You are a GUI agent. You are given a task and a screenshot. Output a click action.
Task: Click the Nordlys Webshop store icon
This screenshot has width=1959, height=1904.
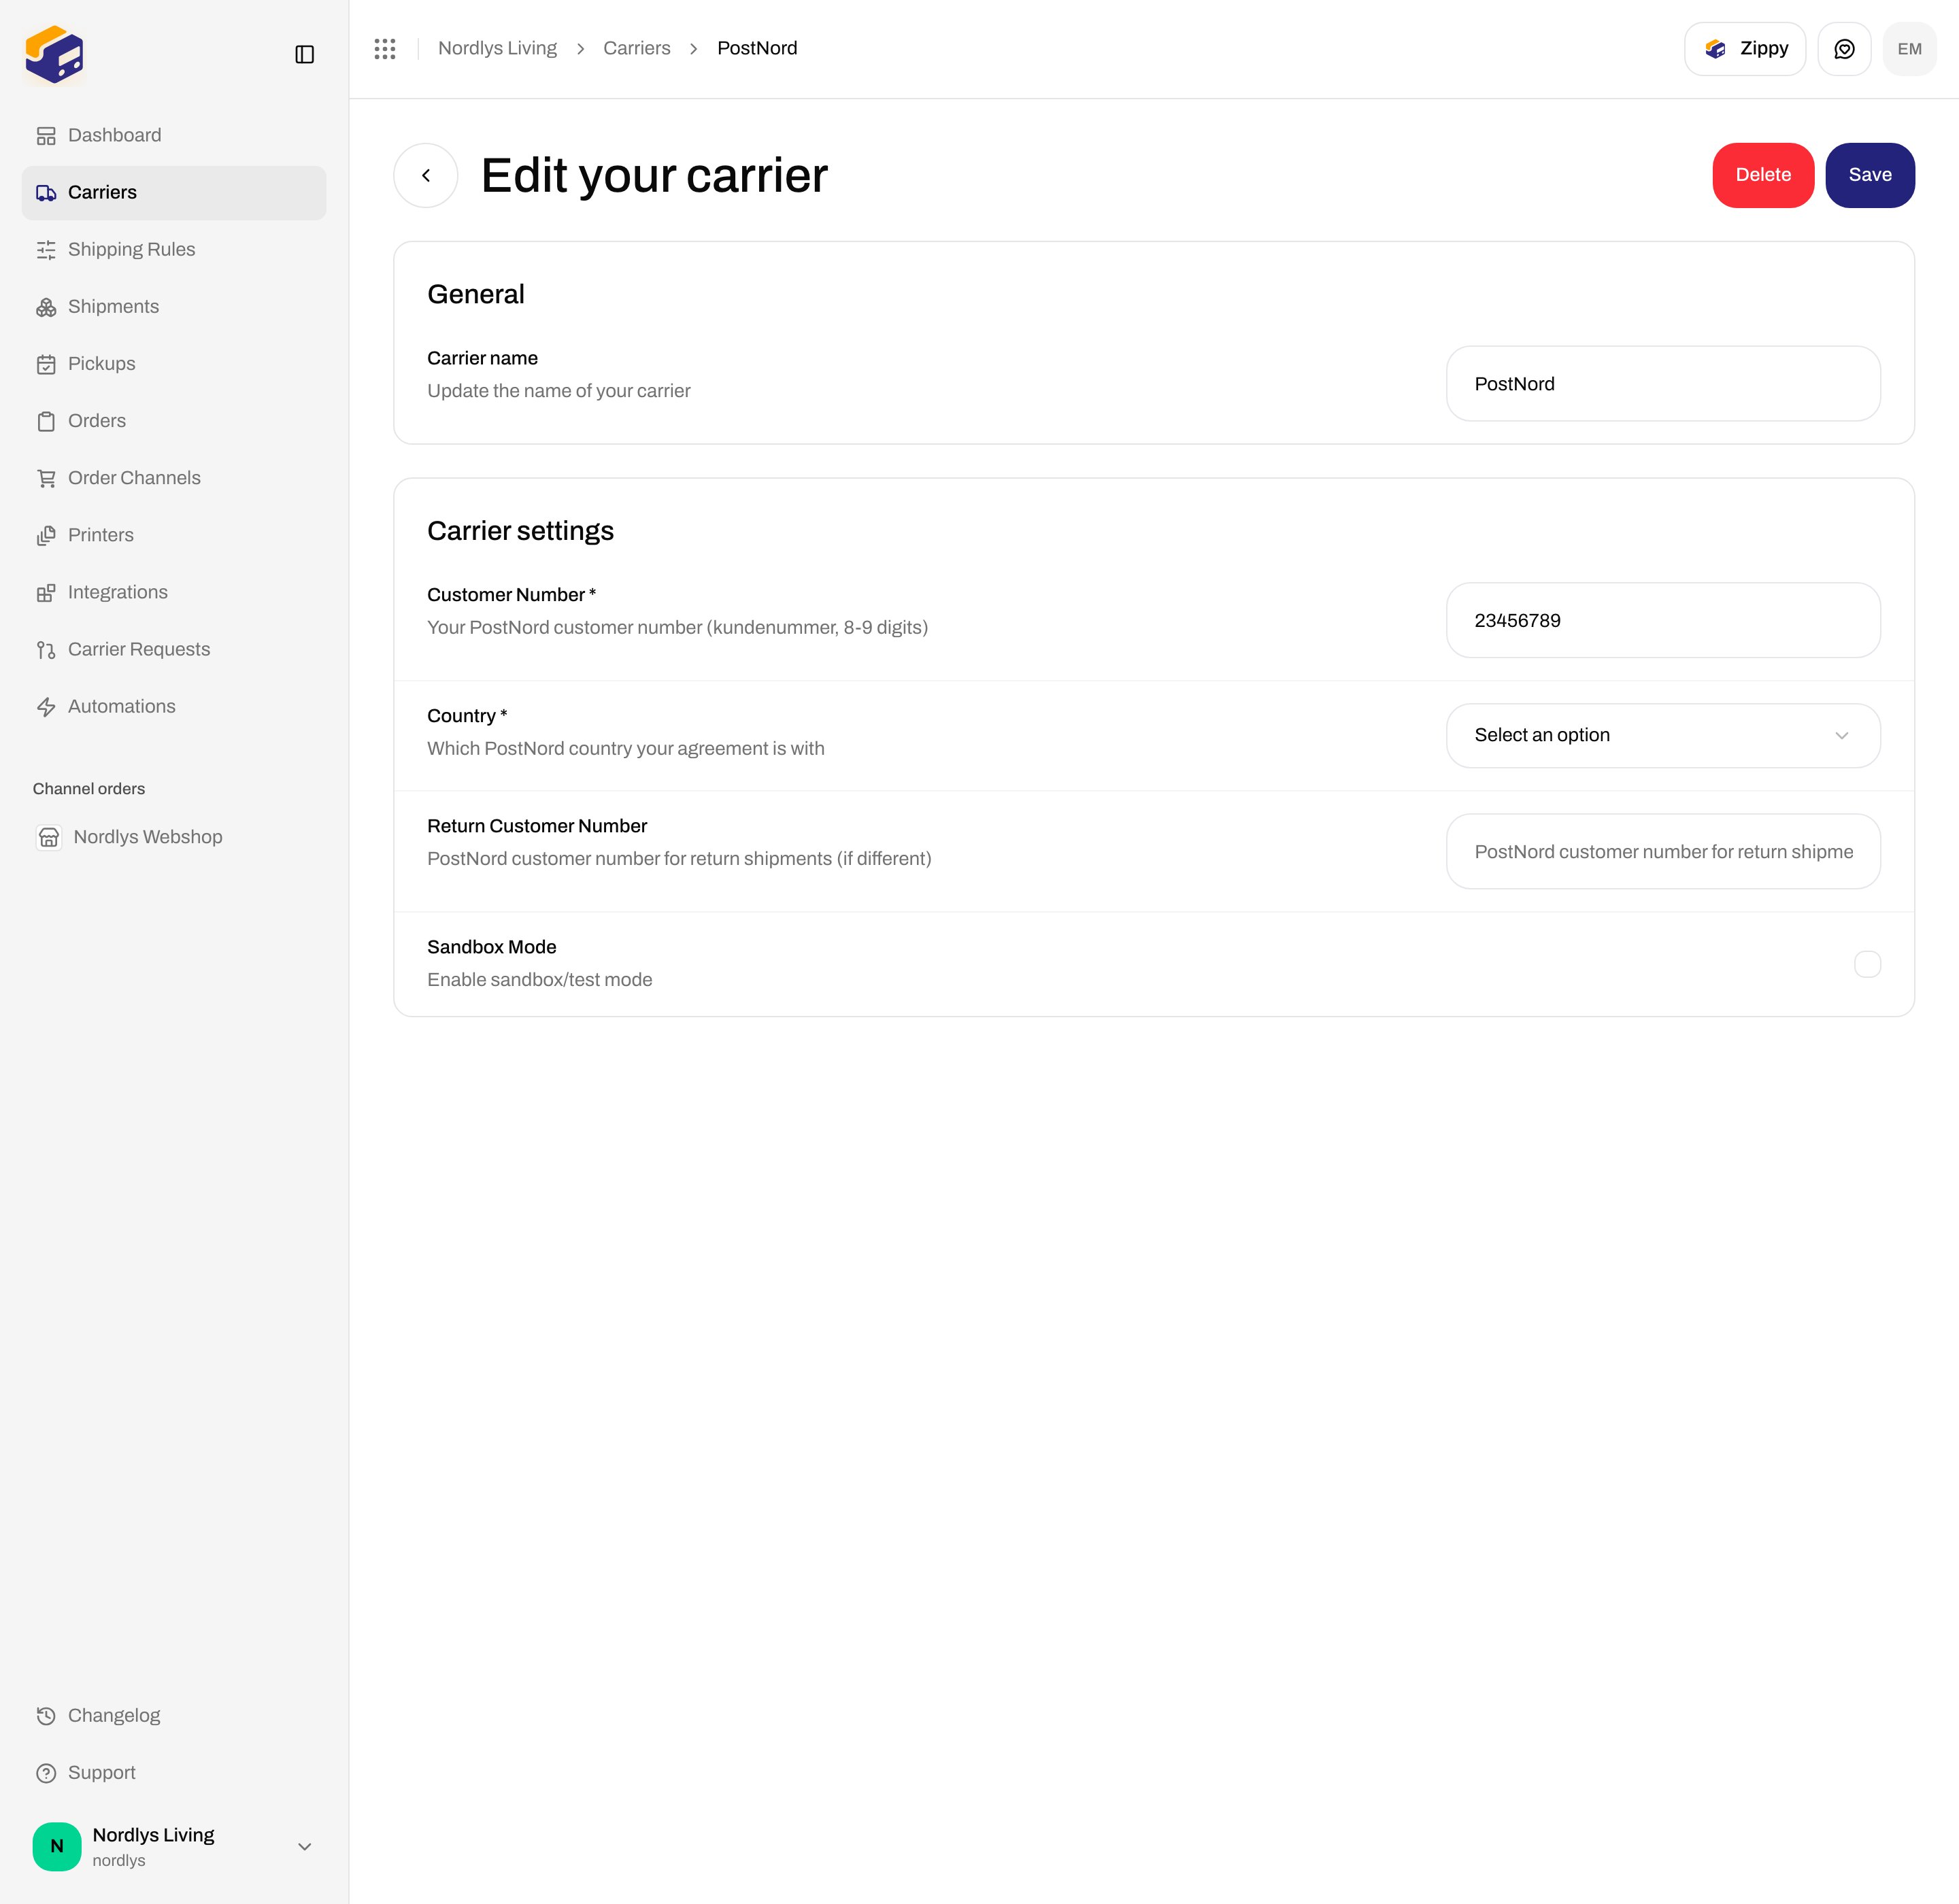click(49, 837)
